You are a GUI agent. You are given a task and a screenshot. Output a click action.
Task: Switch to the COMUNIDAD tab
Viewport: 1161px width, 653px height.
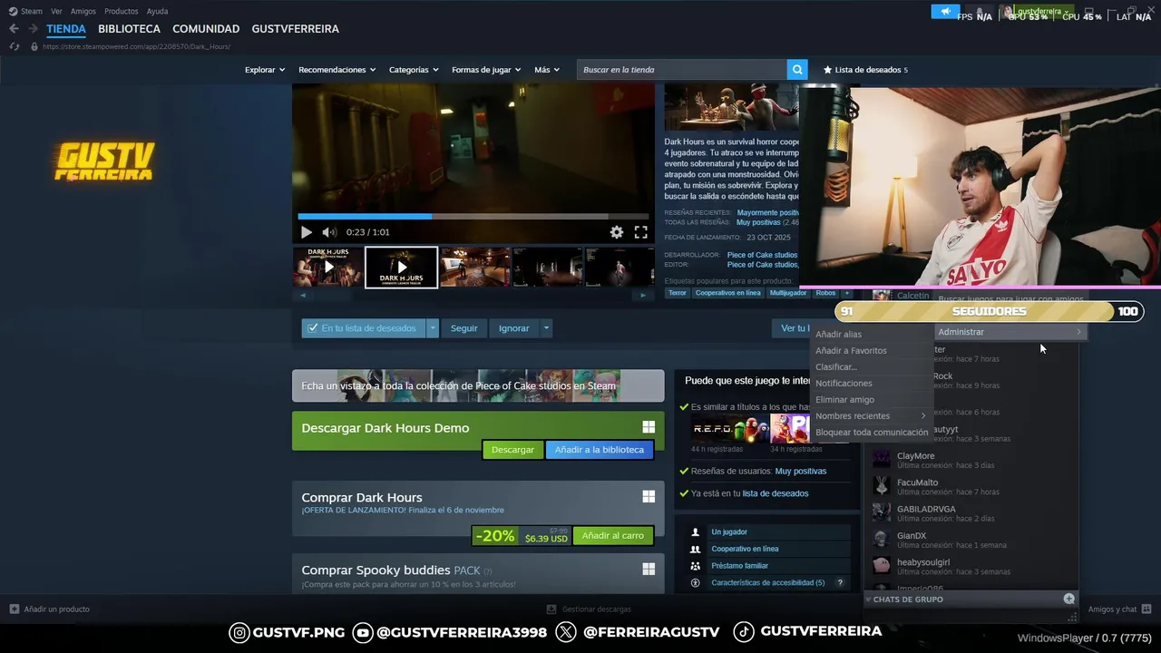point(206,29)
